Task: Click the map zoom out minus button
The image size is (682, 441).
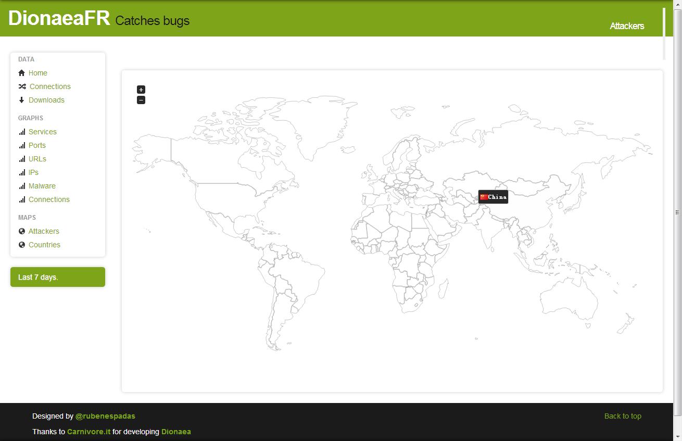Action: click(141, 100)
